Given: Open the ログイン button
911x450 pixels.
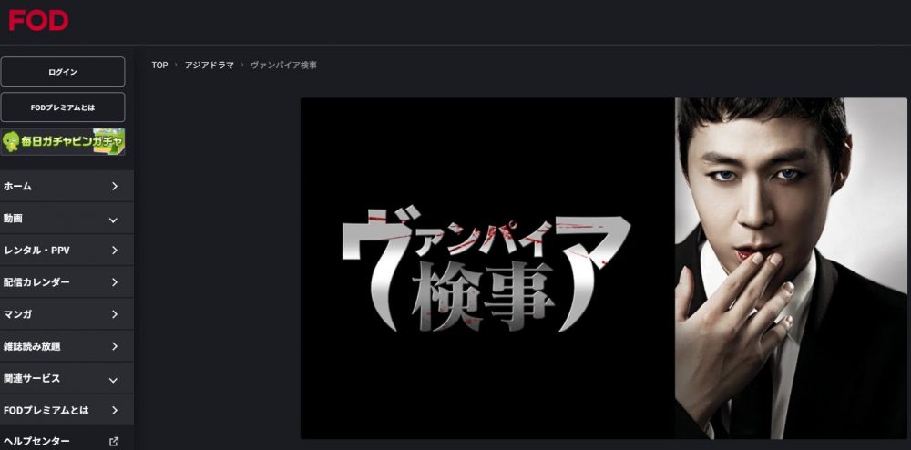Looking at the screenshot, I should [63, 71].
